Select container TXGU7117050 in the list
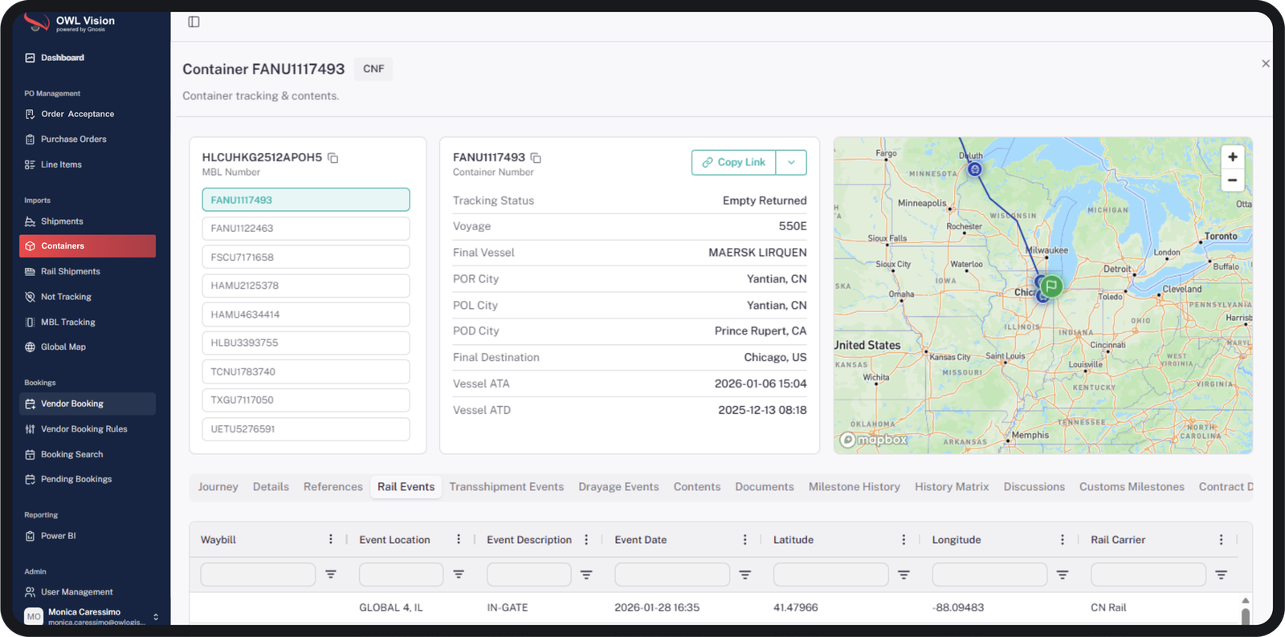 (306, 400)
